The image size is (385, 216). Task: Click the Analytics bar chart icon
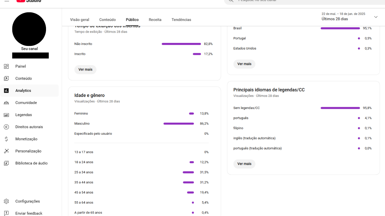click(6, 91)
